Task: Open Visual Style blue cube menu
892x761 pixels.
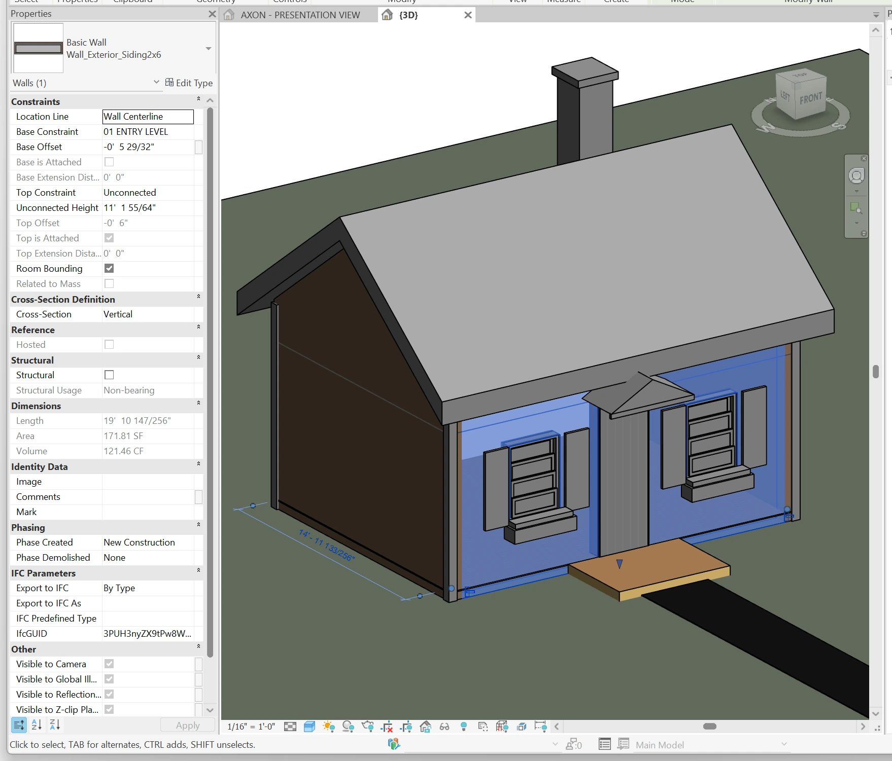Action: pyautogui.click(x=310, y=727)
